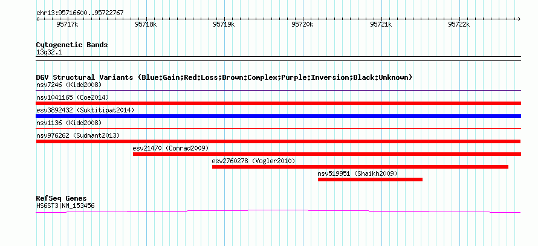Viewport: 538px width, 246px height.
Task: Open variant label nsv976262 (Sudmant2013)
Action: 78,135
